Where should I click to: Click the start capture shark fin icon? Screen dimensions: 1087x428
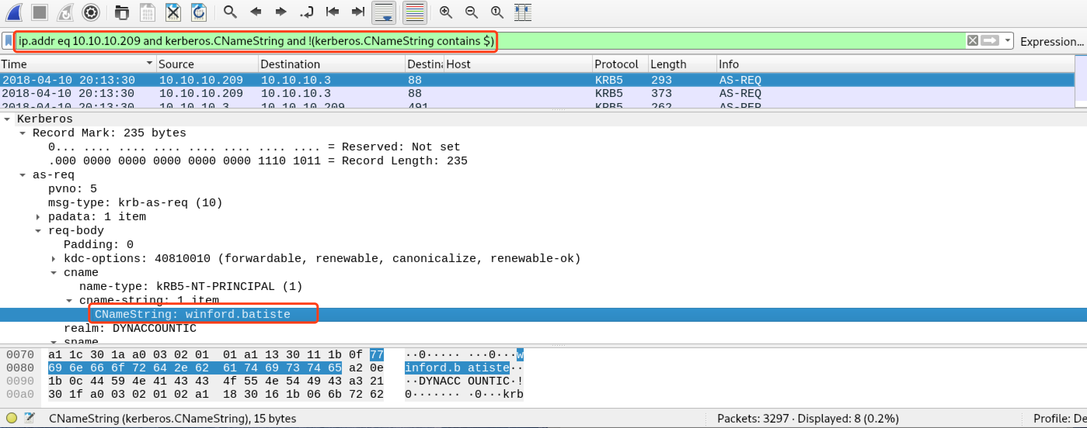14,12
